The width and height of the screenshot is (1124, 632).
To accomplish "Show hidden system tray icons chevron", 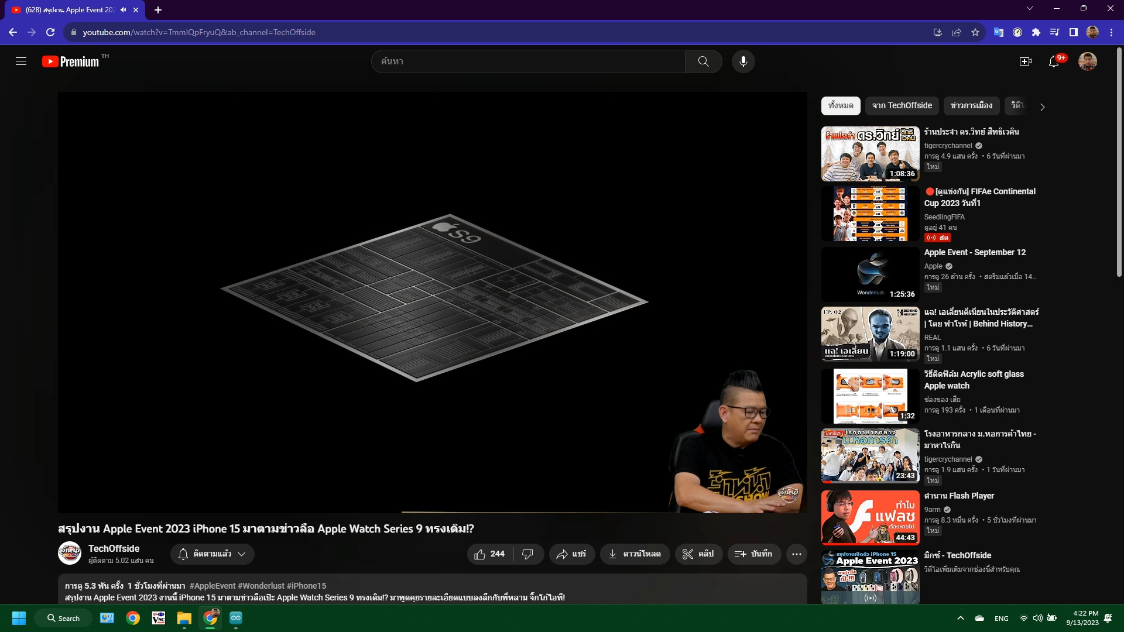I will pos(960,618).
